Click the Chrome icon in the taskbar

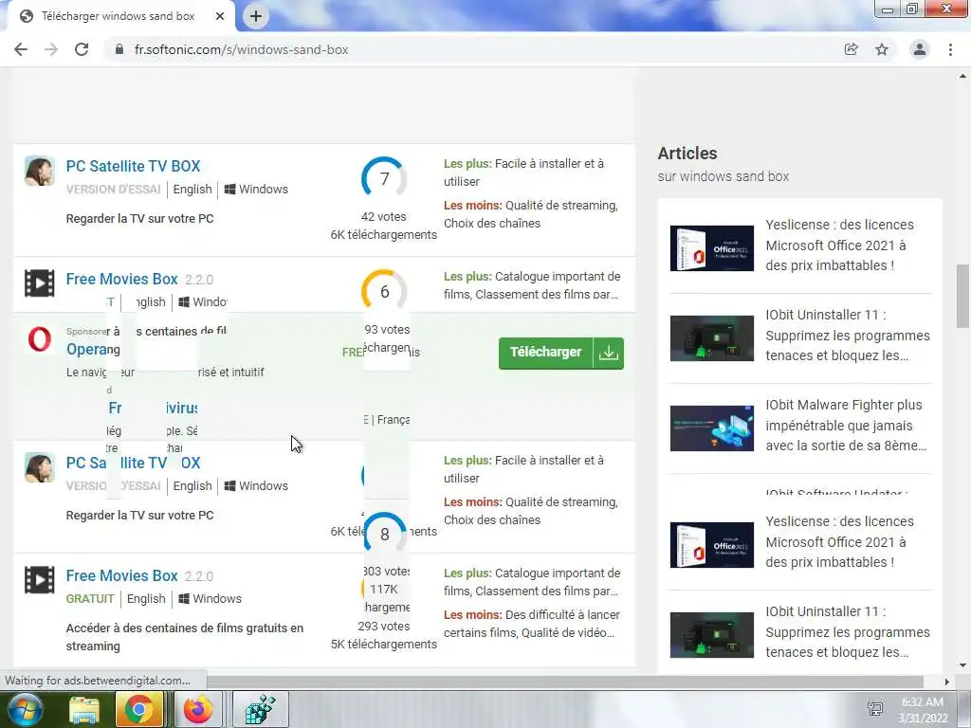click(x=138, y=709)
